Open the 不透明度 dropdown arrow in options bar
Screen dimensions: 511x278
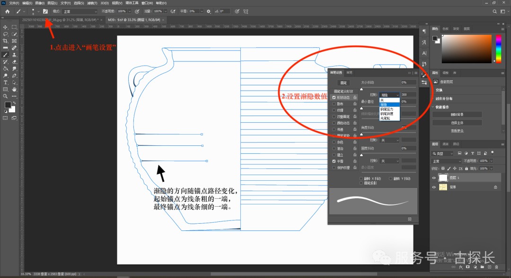coord(129,11)
